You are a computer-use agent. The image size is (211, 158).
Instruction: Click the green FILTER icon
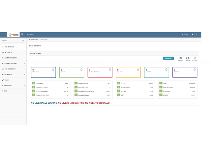point(118,83)
